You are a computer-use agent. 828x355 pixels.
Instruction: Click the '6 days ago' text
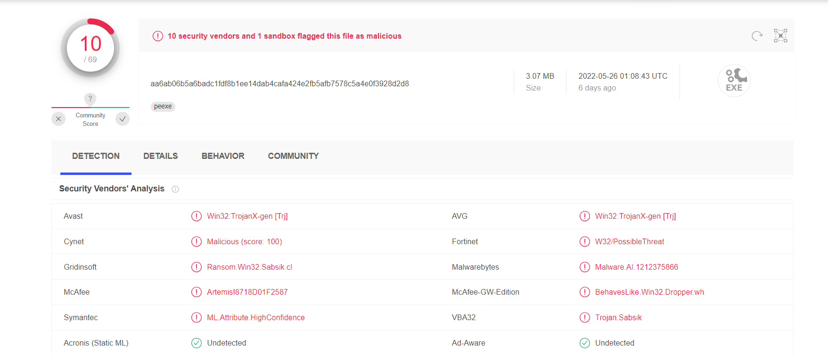(x=597, y=88)
